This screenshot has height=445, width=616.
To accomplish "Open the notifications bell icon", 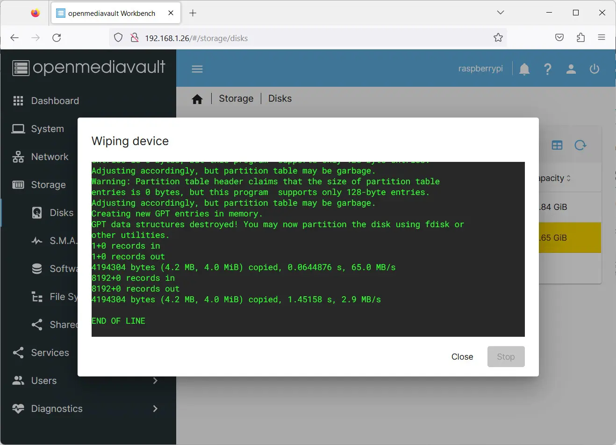I will (524, 69).
